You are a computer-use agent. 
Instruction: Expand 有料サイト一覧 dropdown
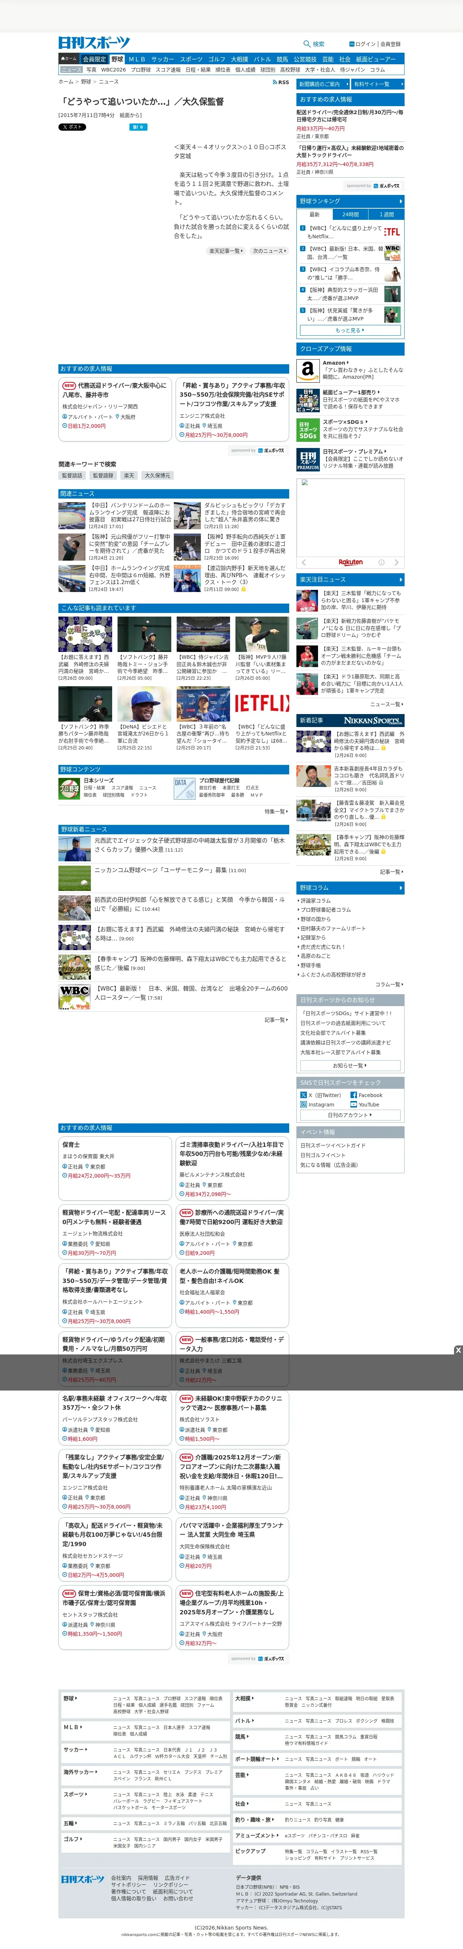[x=378, y=84]
